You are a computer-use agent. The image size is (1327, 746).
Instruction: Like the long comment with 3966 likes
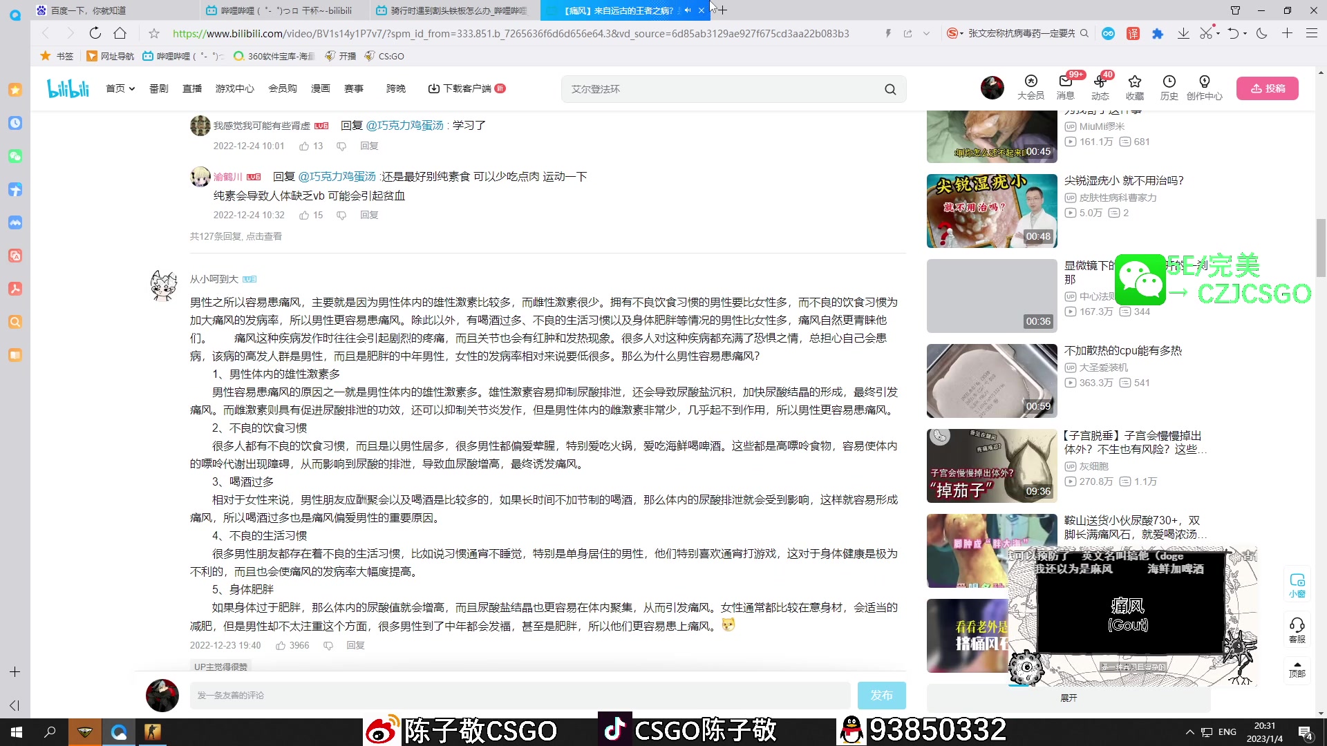[x=281, y=645]
